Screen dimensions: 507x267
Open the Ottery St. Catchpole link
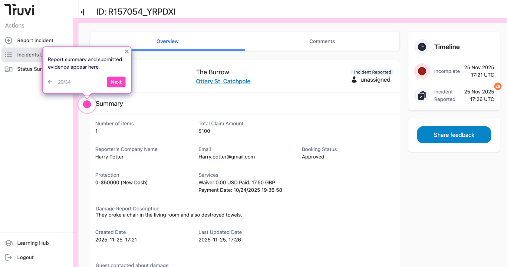click(x=223, y=81)
